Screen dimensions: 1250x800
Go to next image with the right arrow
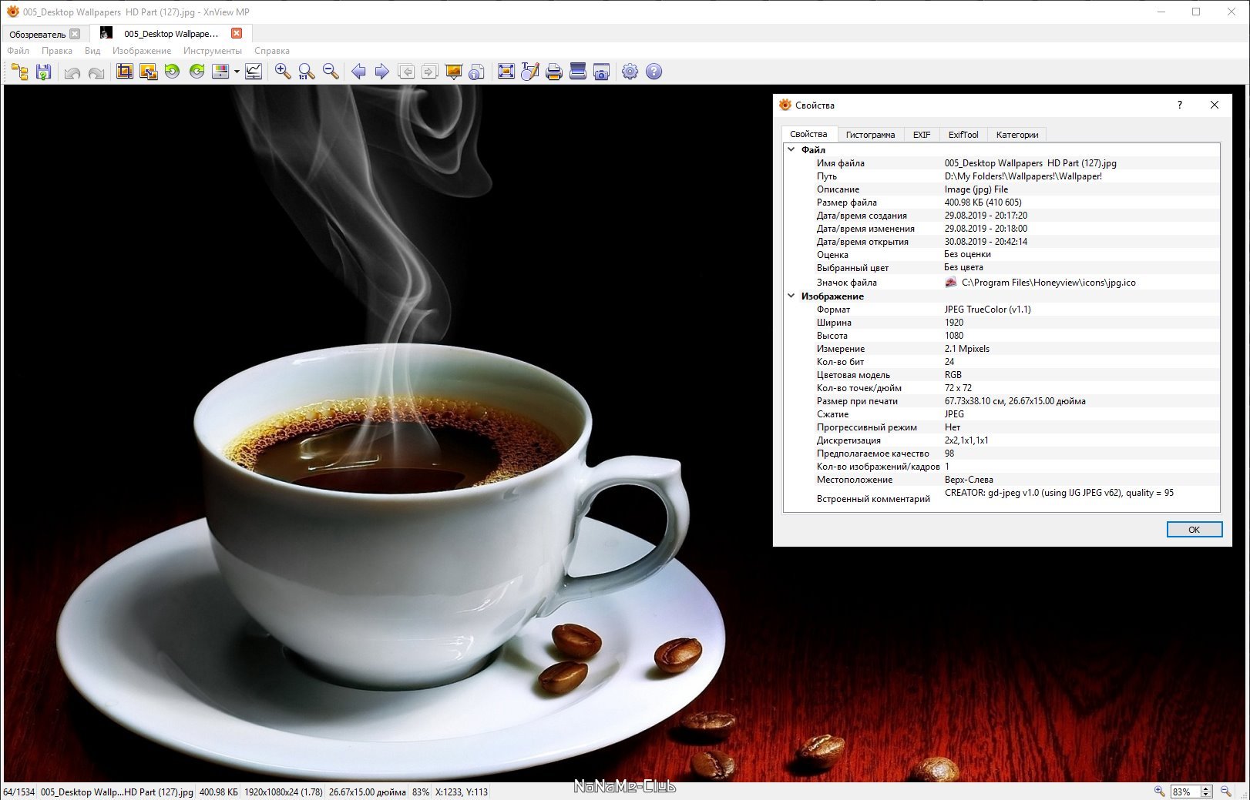coord(381,72)
